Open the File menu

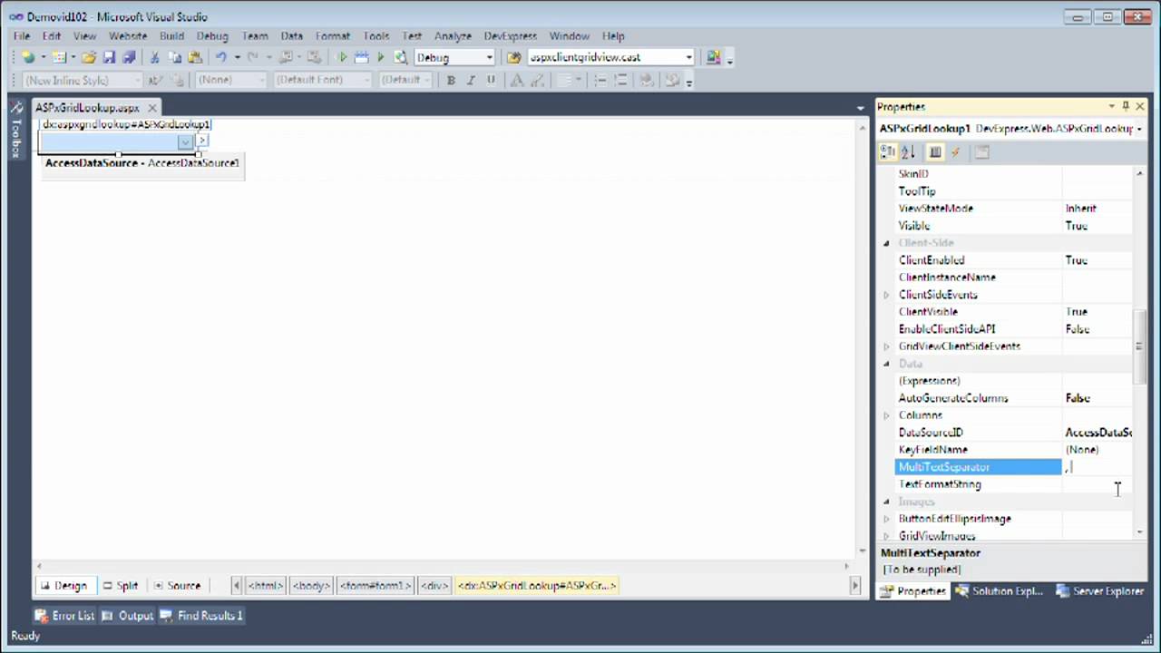point(22,36)
